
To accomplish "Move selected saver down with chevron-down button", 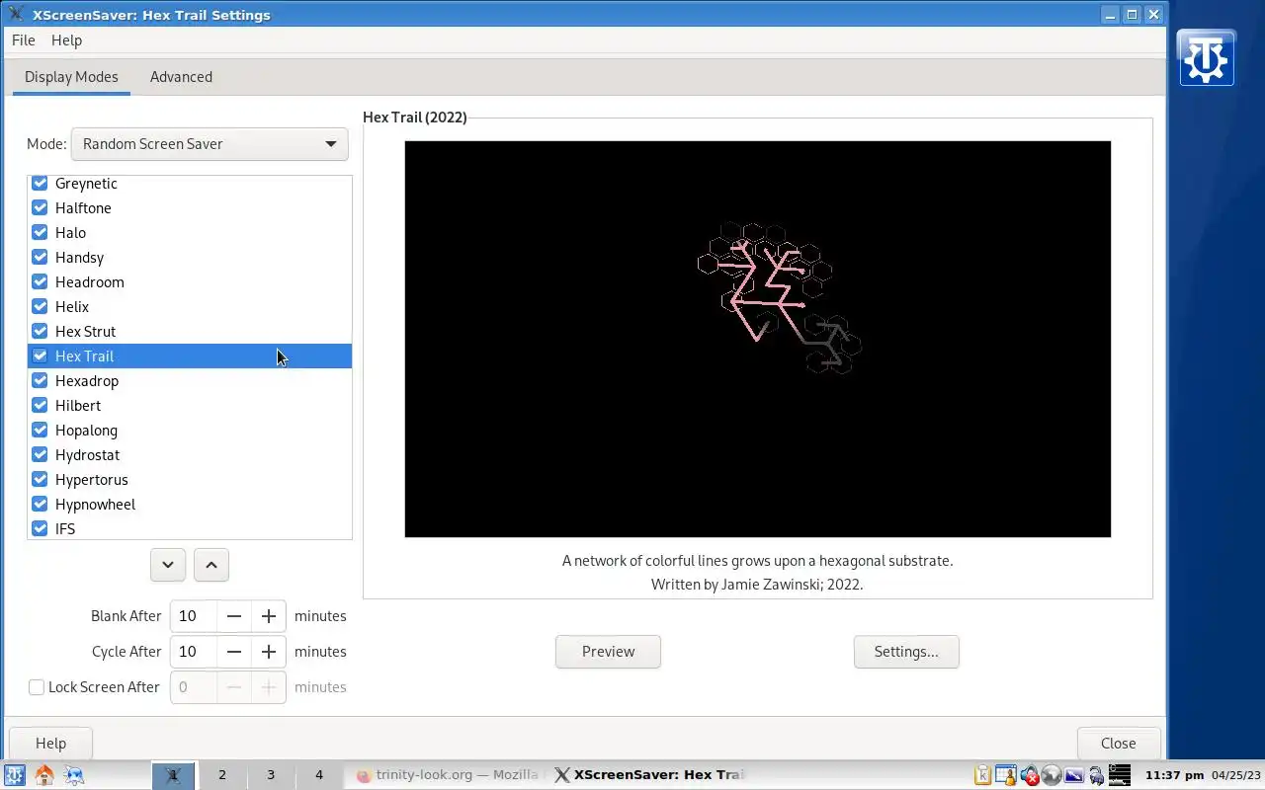I will [168, 565].
